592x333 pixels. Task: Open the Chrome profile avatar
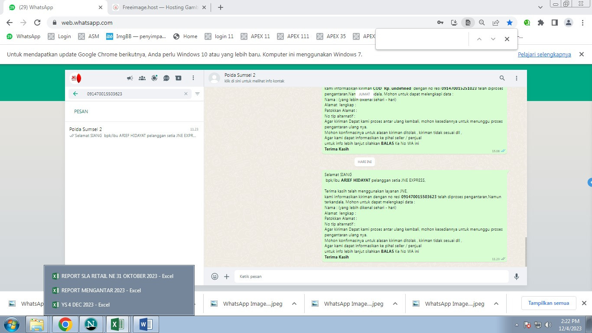tap(569, 23)
